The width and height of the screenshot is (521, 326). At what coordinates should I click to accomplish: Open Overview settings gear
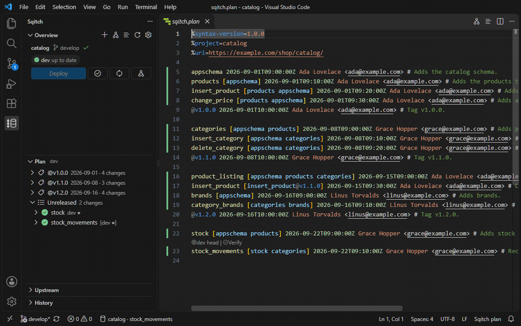coord(148,35)
